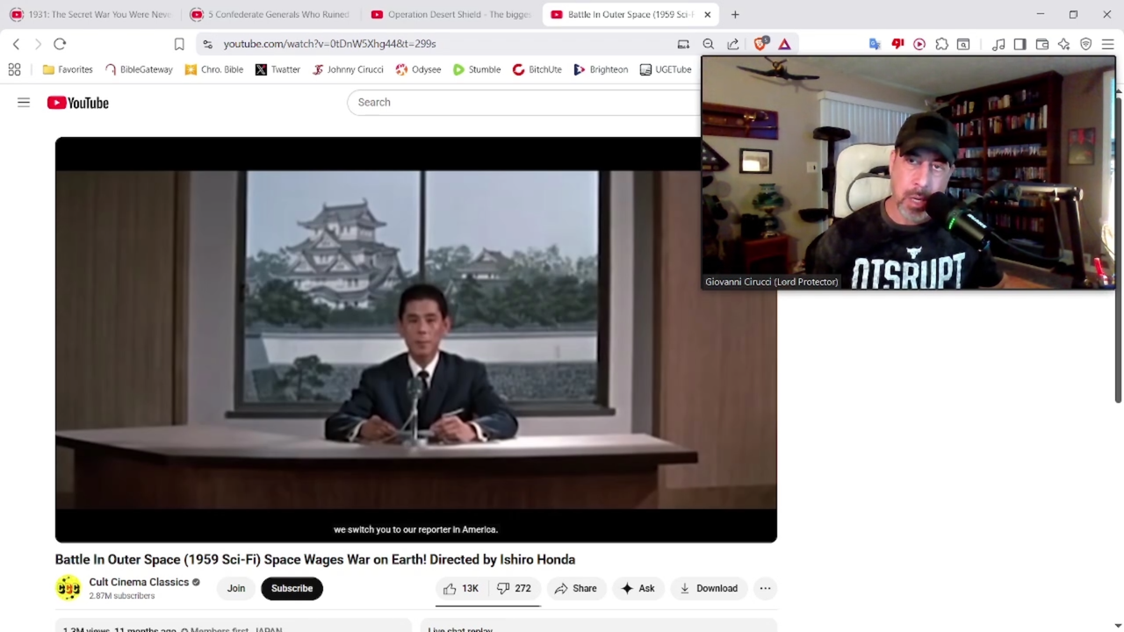Open the Brave Rewards triangle icon

pos(784,44)
